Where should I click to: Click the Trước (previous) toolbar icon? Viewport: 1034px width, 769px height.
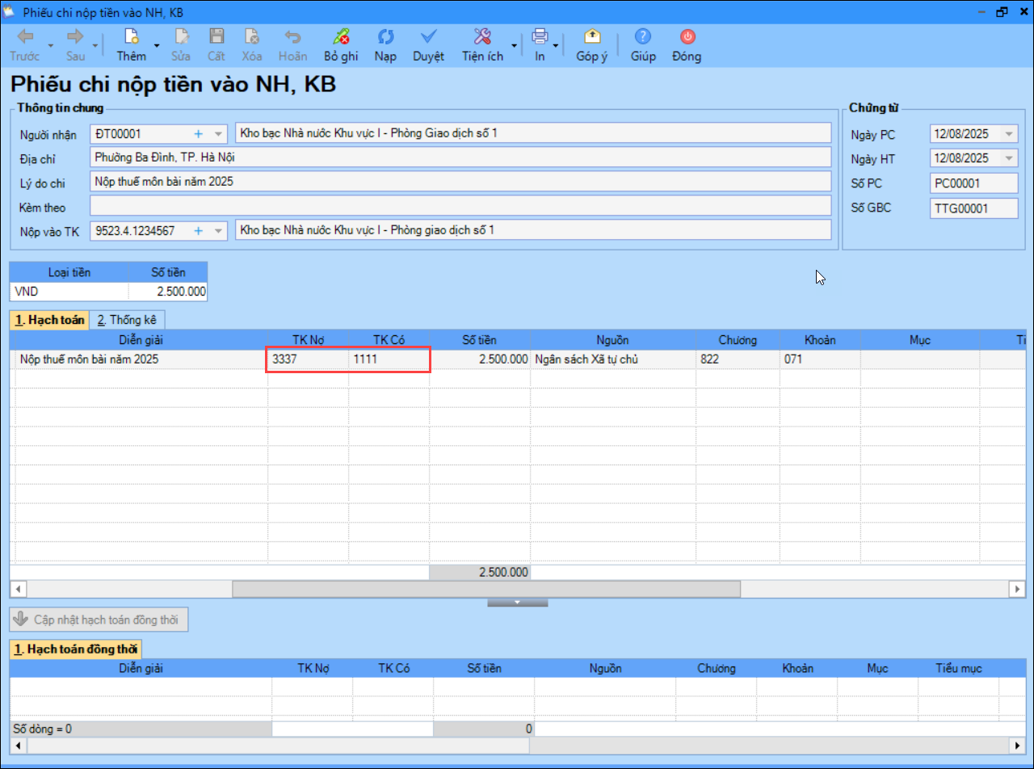pos(25,37)
